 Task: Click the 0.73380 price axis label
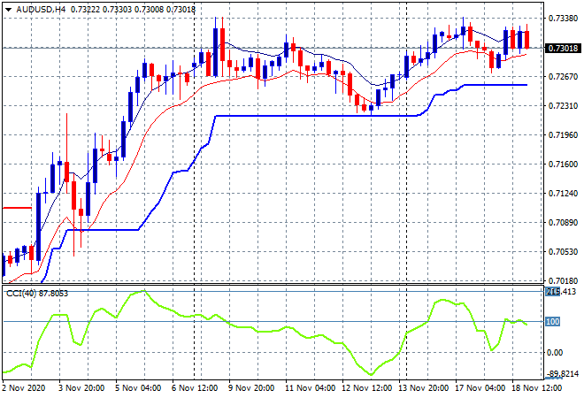(563, 19)
